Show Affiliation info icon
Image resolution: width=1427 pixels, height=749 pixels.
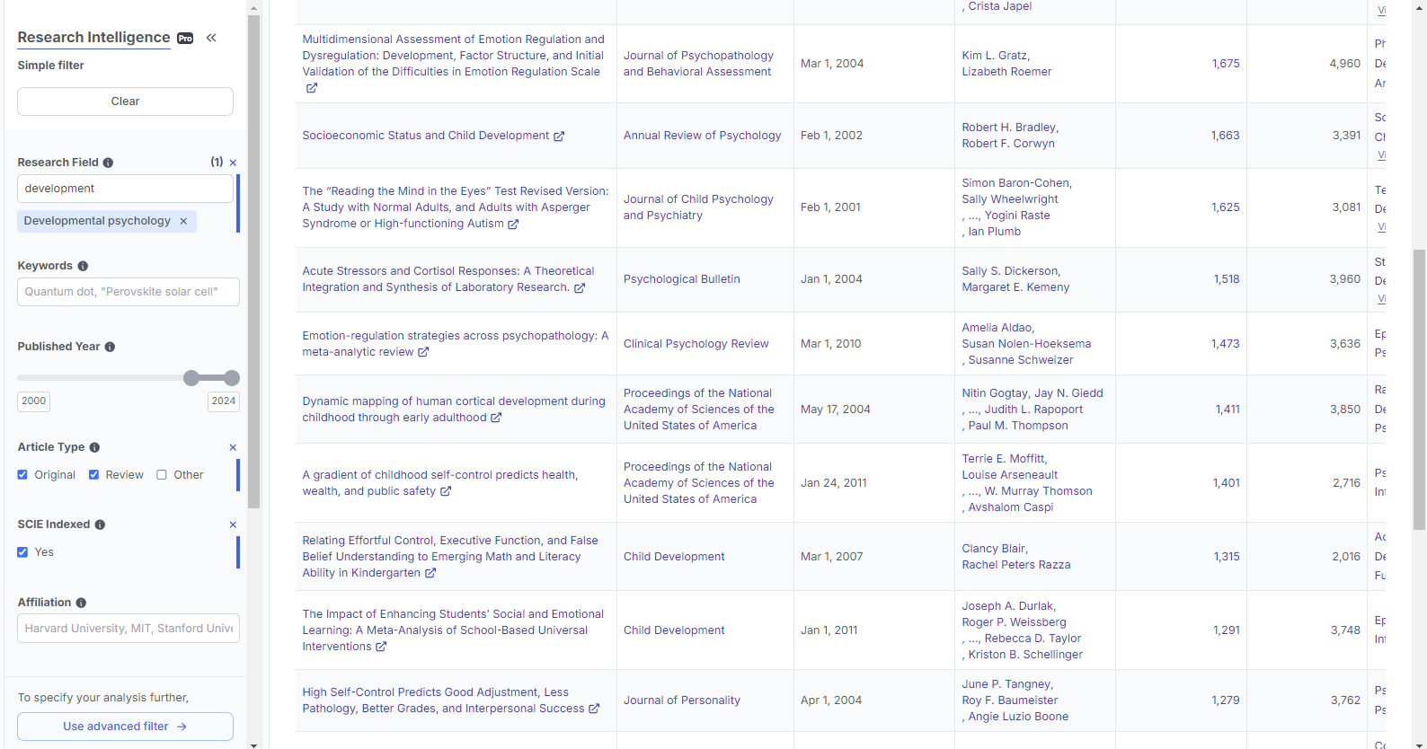tap(81, 603)
